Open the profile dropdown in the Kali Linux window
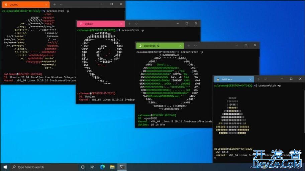Image resolution: width=305 pixels, height=171 pixels. [266, 79]
